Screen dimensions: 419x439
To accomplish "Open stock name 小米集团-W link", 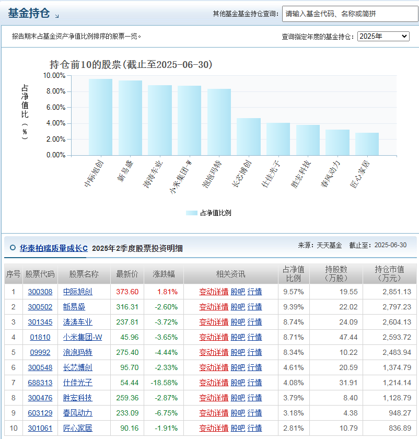I will click(x=83, y=337).
